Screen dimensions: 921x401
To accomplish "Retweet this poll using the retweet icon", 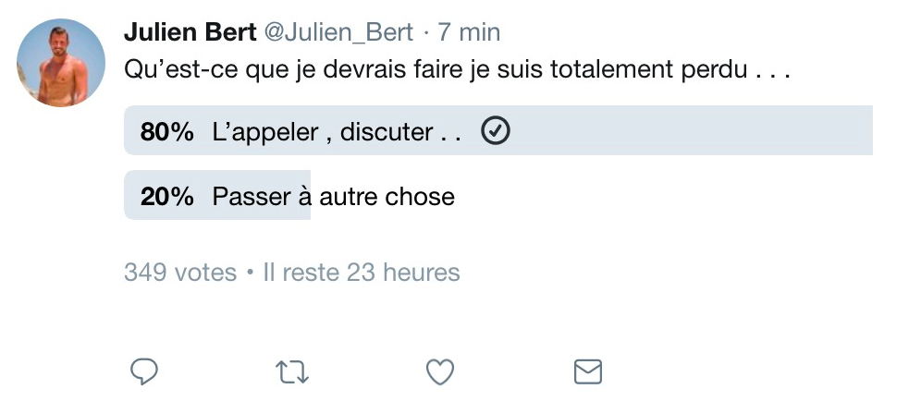I will pos(292,372).
